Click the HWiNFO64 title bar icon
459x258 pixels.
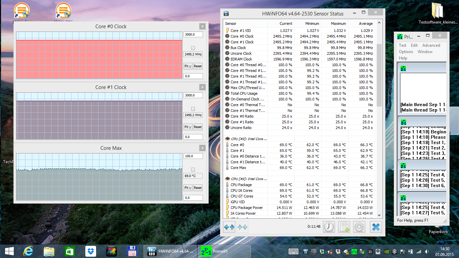point(226,14)
